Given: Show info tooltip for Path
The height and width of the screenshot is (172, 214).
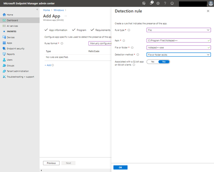Looking at the screenshot, I should coord(124,41).
